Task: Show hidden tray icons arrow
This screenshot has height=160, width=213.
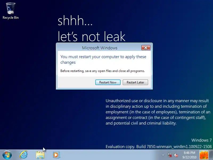Action: [163, 155]
